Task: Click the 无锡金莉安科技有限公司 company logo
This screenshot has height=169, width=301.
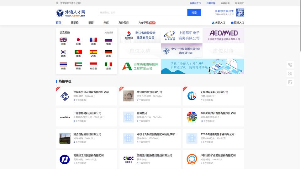Action: coord(192,96)
